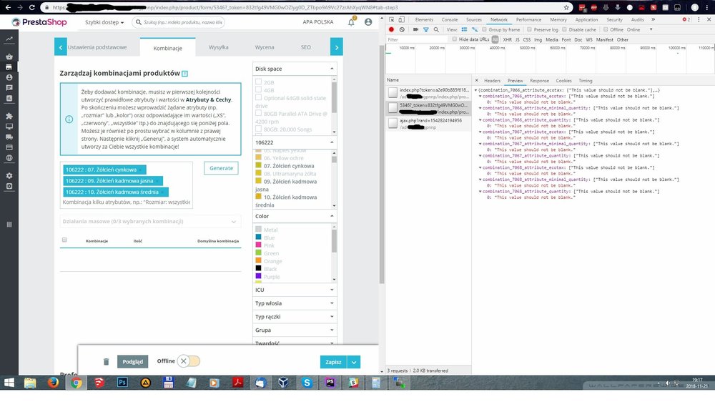Open the catalog icon in sidebar
Viewport: 715px width, 402px height.
[9, 67]
